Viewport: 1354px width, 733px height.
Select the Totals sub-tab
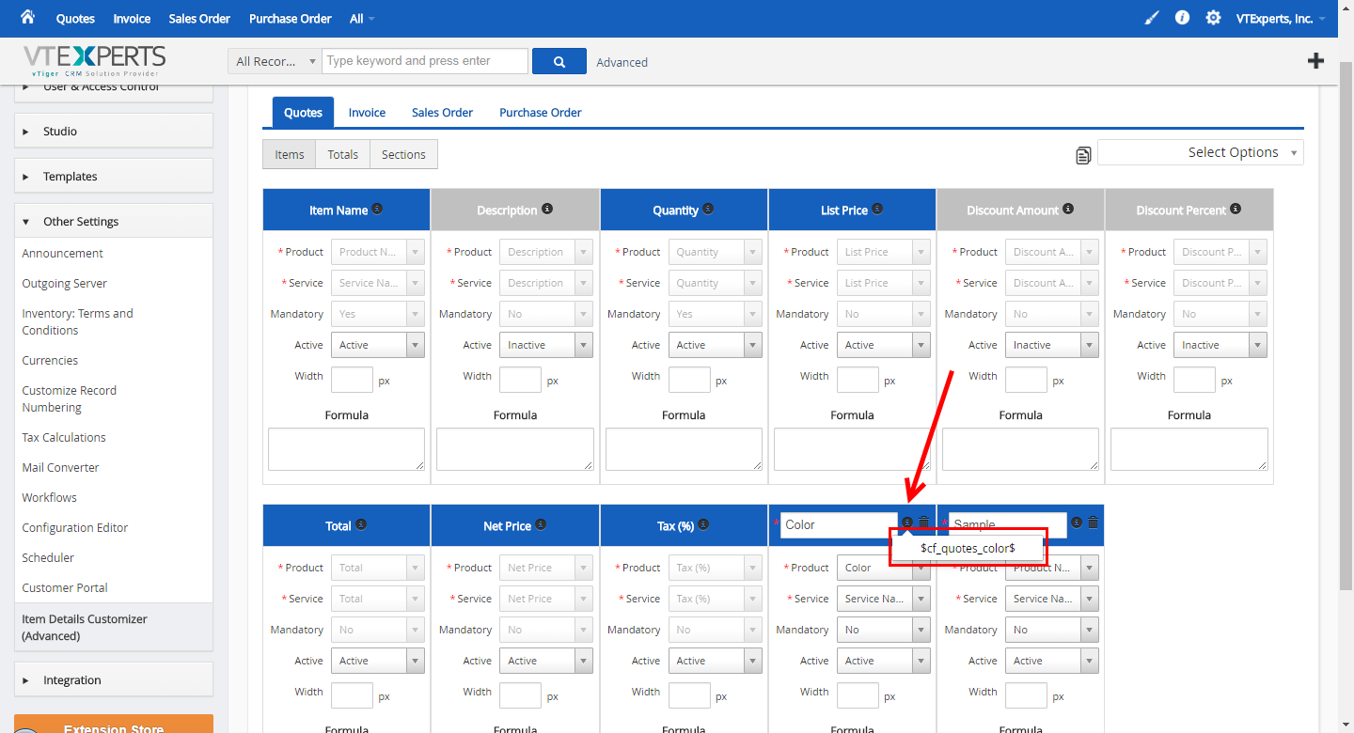pyautogui.click(x=343, y=154)
